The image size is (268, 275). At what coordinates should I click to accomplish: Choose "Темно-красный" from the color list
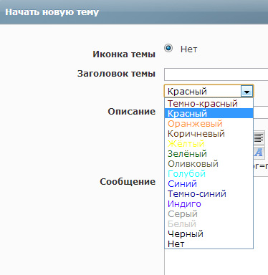(x=209, y=103)
